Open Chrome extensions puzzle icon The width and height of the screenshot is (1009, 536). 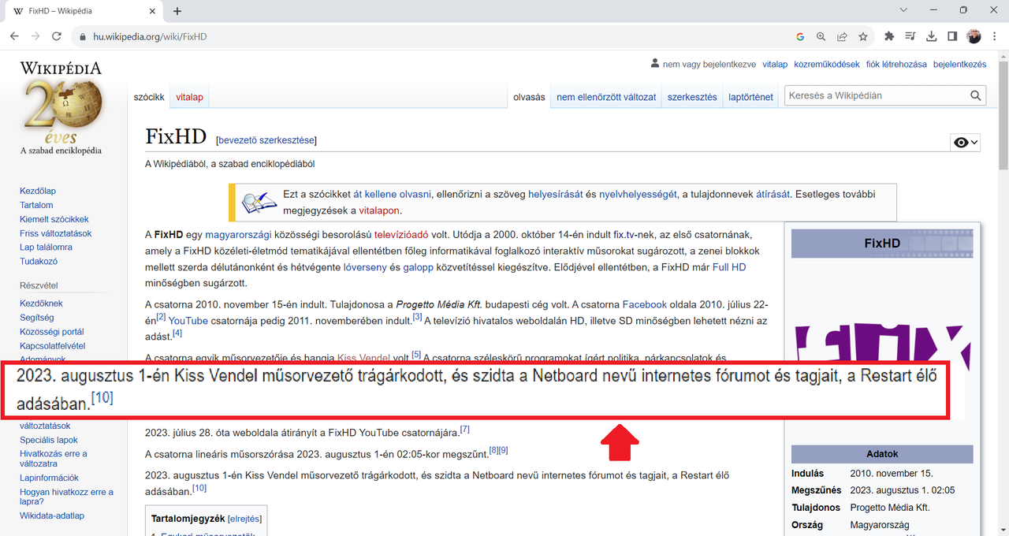pyautogui.click(x=890, y=36)
